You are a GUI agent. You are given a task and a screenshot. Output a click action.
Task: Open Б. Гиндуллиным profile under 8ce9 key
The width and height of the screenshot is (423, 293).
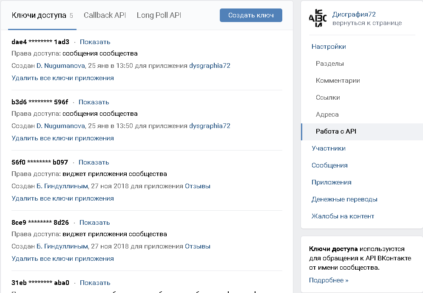(62, 246)
